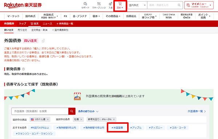The width and height of the screenshot is (218, 139).
Task: Open the 外国債券一覧 link
Action: (197, 111)
